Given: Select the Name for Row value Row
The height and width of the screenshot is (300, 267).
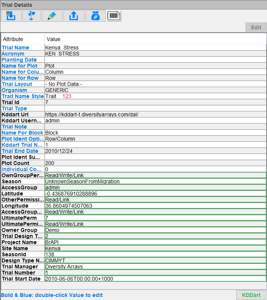Looking at the screenshot, I should (x=155, y=78).
